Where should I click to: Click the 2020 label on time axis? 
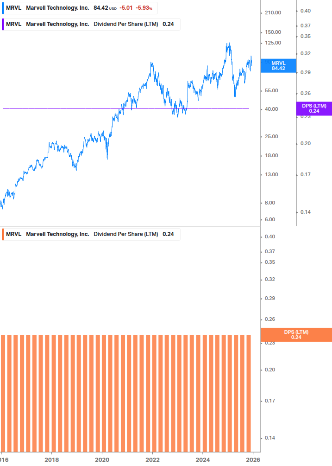point(102,460)
